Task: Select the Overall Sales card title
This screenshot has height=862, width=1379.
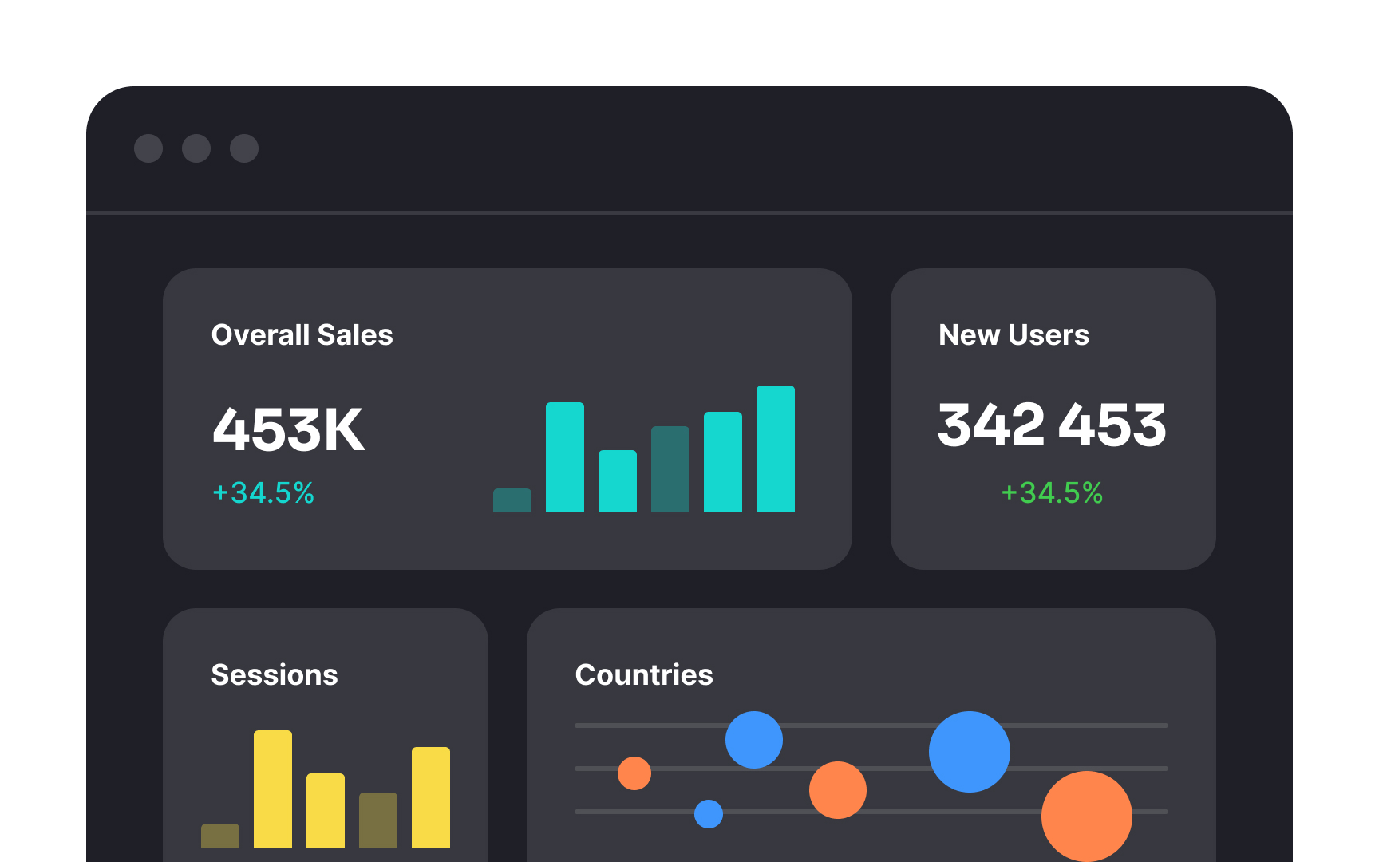Action: (x=302, y=335)
